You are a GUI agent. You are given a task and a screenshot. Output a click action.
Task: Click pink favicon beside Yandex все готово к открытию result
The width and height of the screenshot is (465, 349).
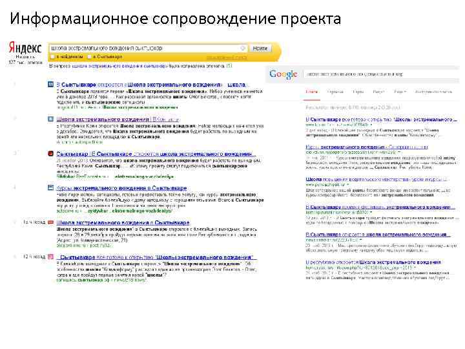(x=51, y=257)
